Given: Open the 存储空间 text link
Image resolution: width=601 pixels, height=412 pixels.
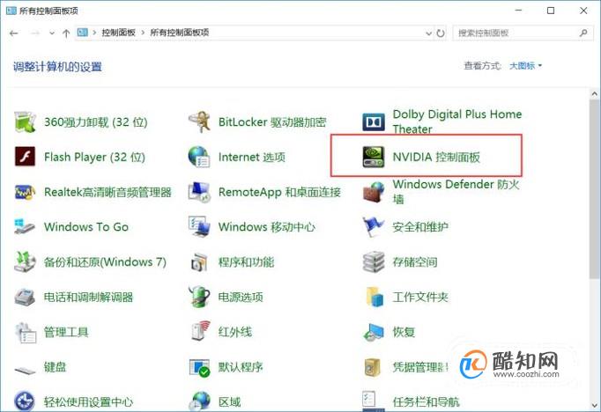Looking at the screenshot, I should click(x=415, y=262).
